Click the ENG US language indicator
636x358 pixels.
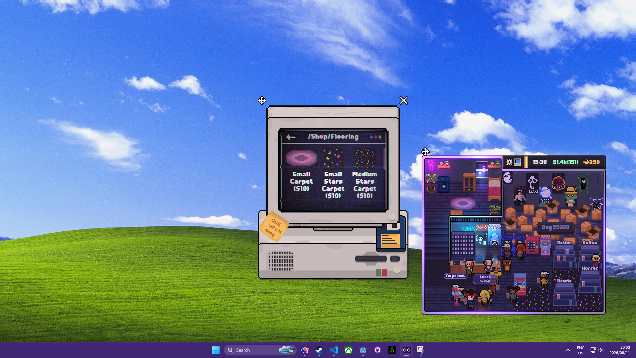click(580, 350)
